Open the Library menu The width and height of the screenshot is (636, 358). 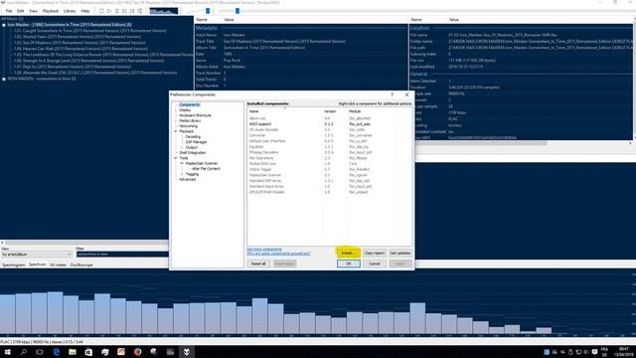[70, 11]
